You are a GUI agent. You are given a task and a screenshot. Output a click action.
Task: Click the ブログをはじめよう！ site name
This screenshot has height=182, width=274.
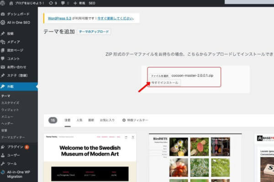pyautogui.click(x=29, y=3)
